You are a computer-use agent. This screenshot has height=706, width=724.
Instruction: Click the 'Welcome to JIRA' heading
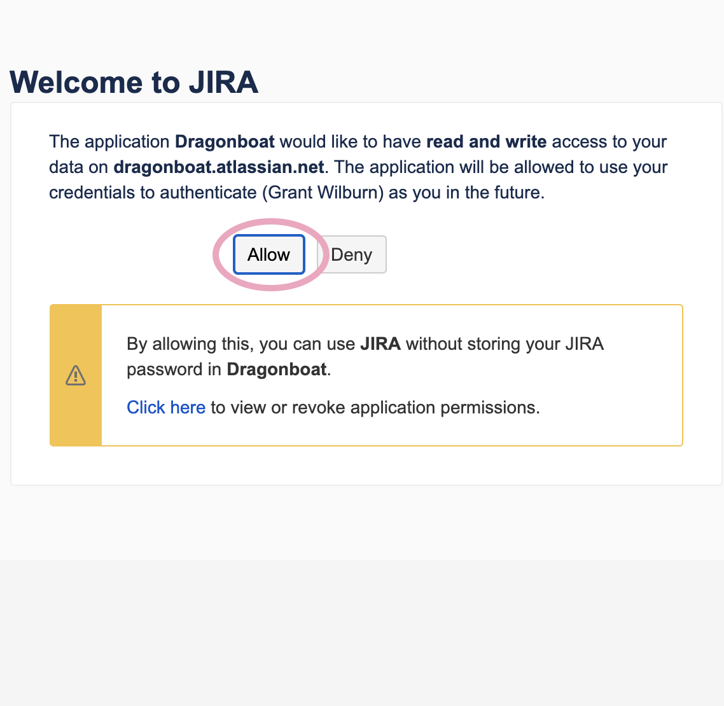coord(134,82)
